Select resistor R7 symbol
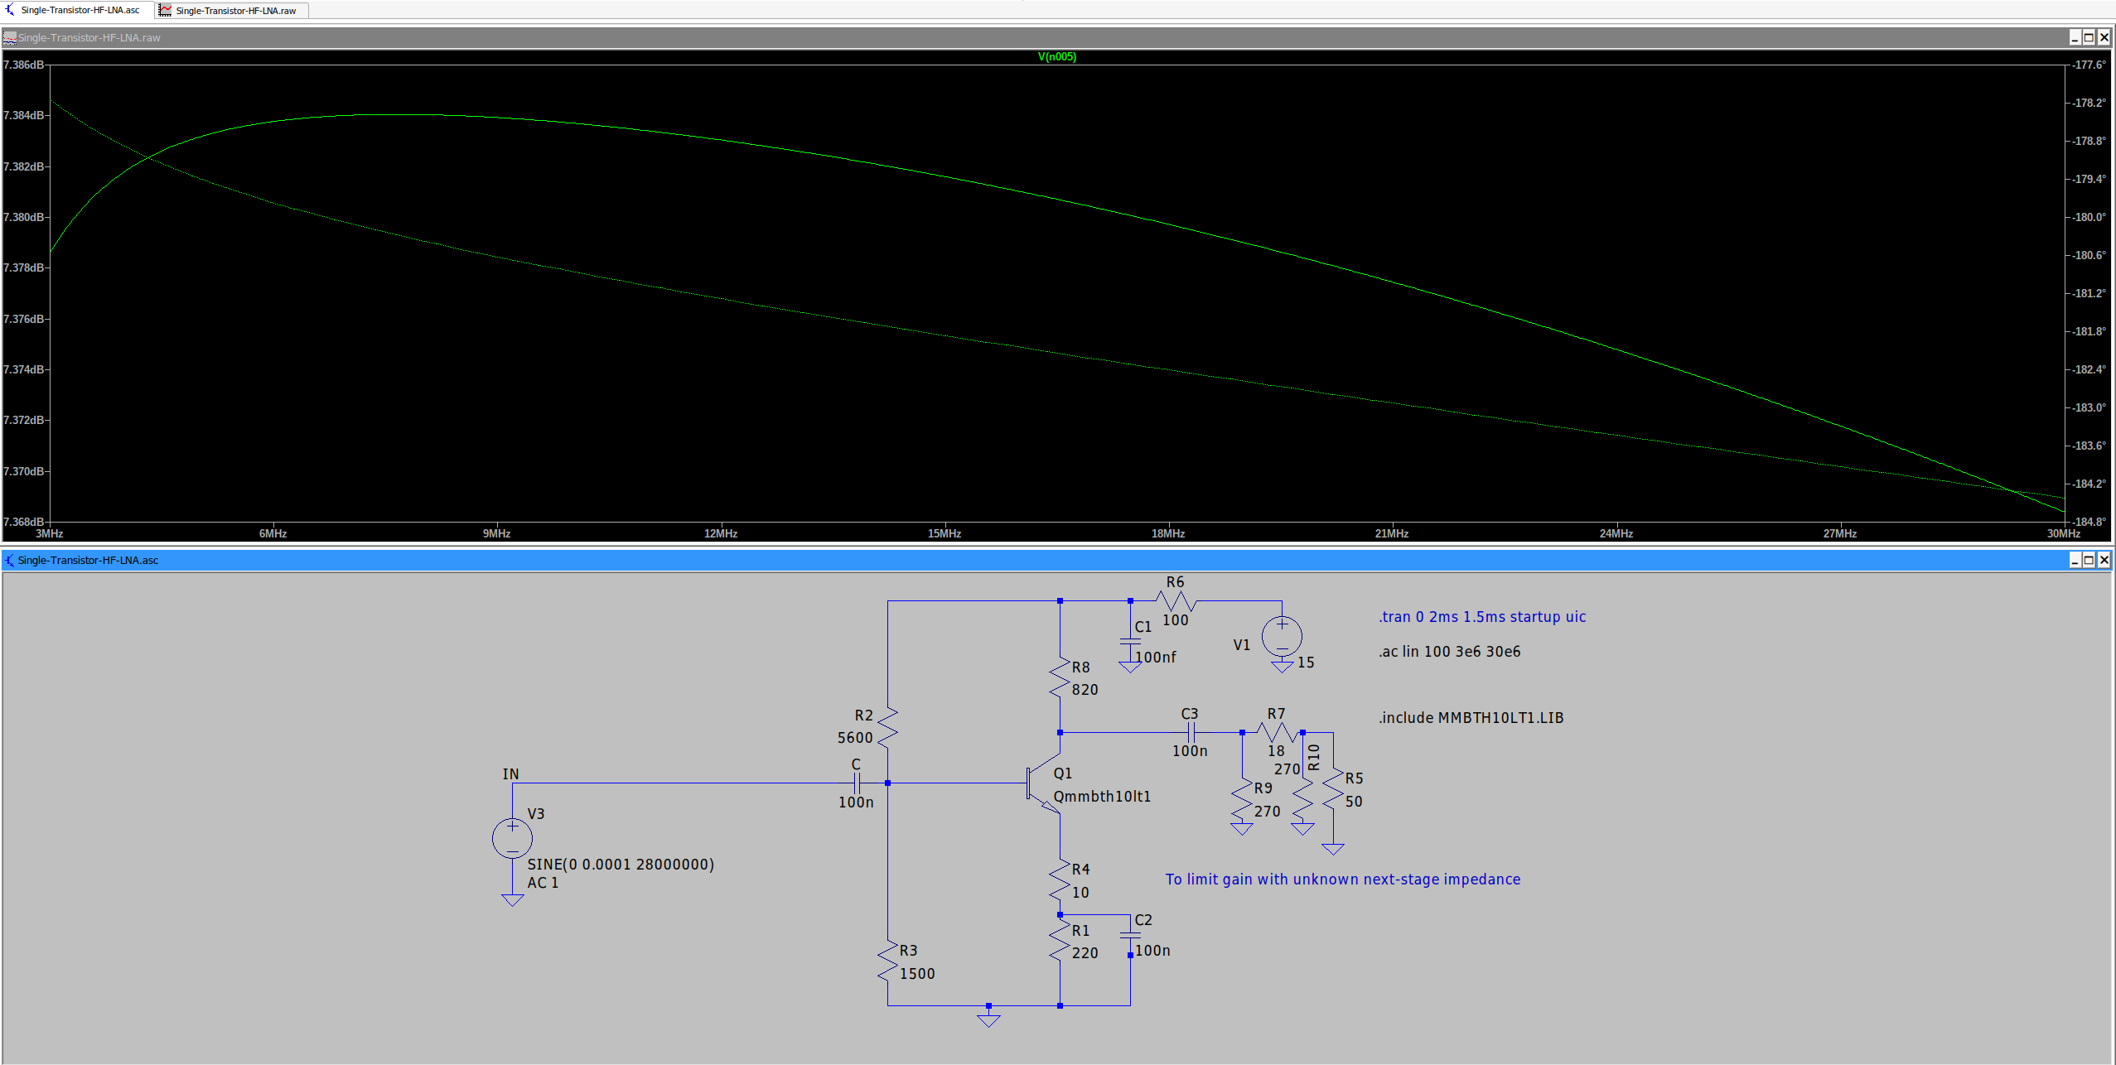 pyautogui.click(x=1276, y=732)
